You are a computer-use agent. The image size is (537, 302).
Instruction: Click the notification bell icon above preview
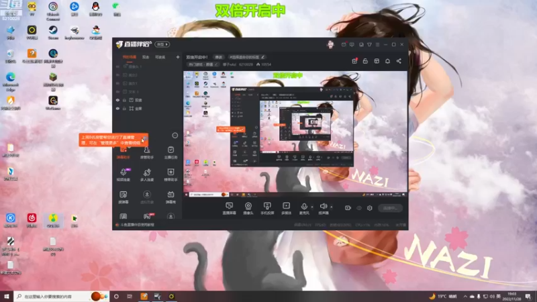click(x=388, y=61)
